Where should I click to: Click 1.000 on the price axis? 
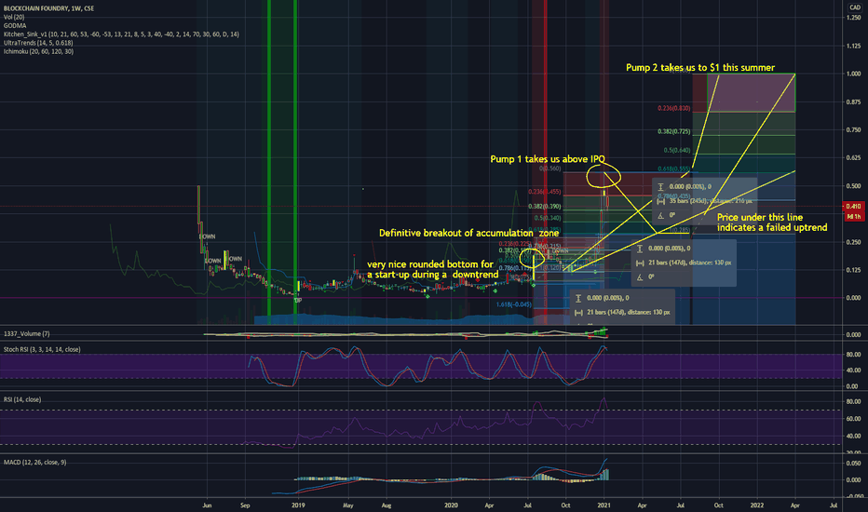[x=853, y=74]
